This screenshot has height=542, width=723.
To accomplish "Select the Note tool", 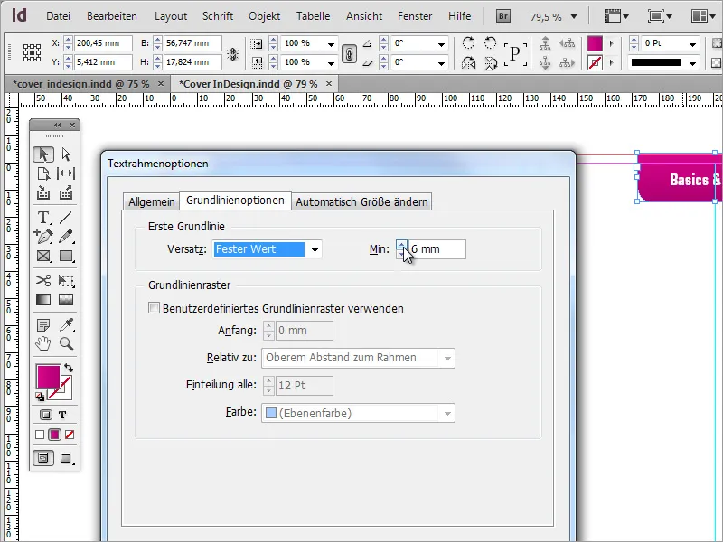I will point(43,325).
